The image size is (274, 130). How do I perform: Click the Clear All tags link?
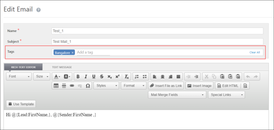(255, 52)
